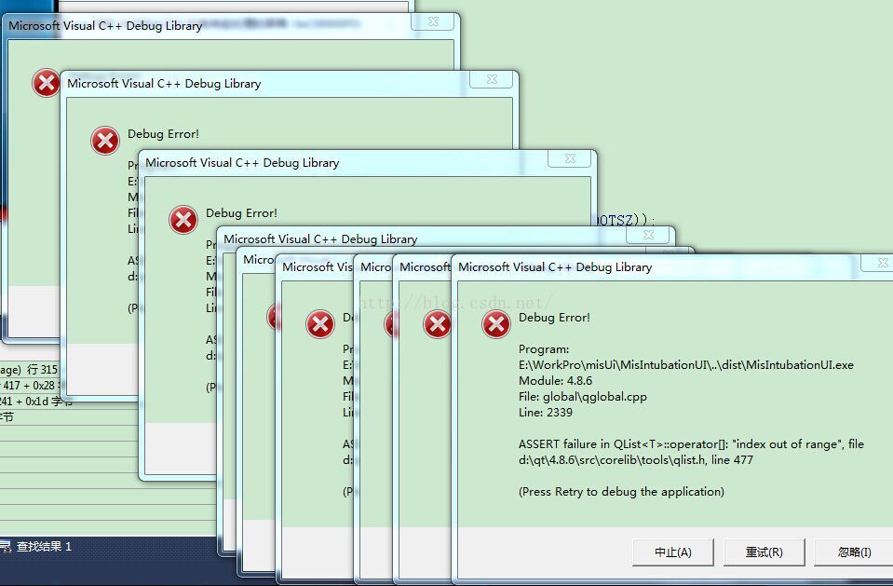This screenshot has width=893, height=586.
Task: Close the second Debug Library dialog from back
Action: click(491, 79)
